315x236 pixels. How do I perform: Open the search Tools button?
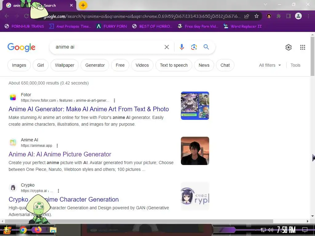(295, 65)
